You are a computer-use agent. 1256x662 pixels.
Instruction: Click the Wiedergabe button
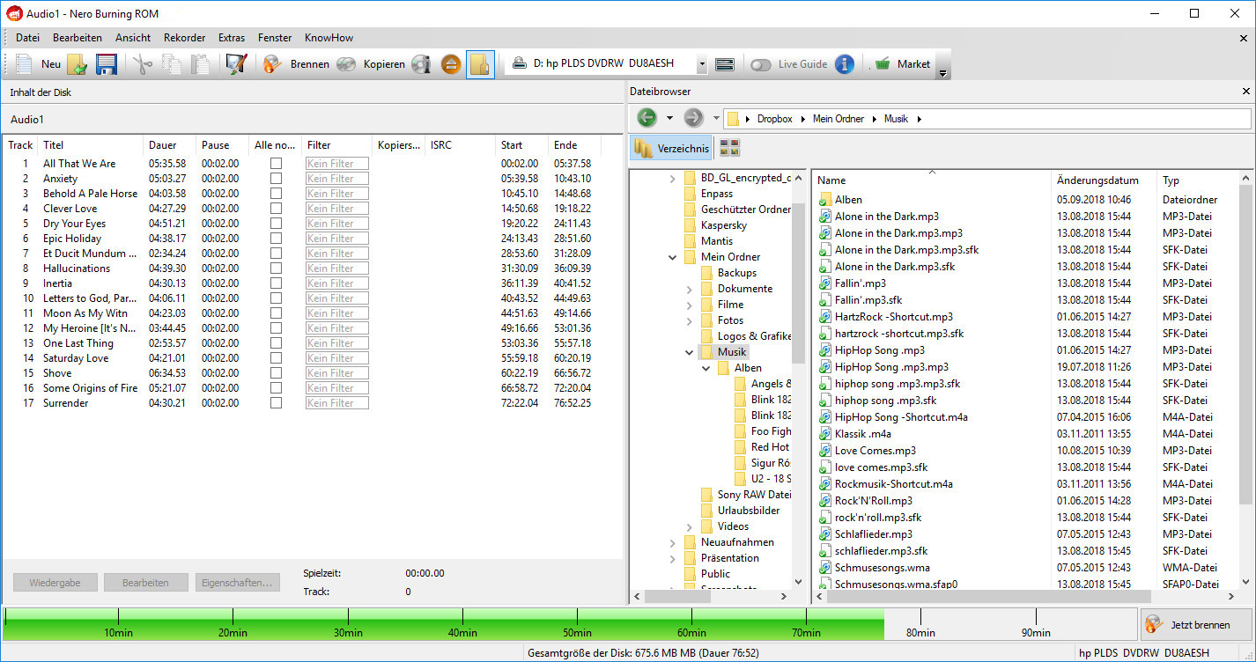(x=55, y=583)
